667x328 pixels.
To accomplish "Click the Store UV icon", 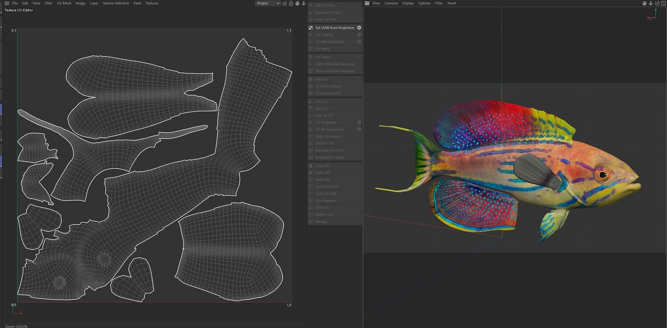I will pyautogui.click(x=311, y=208).
